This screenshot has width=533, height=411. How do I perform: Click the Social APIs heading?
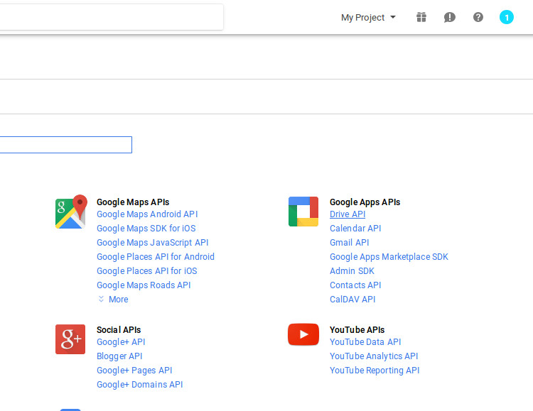tap(119, 330)
